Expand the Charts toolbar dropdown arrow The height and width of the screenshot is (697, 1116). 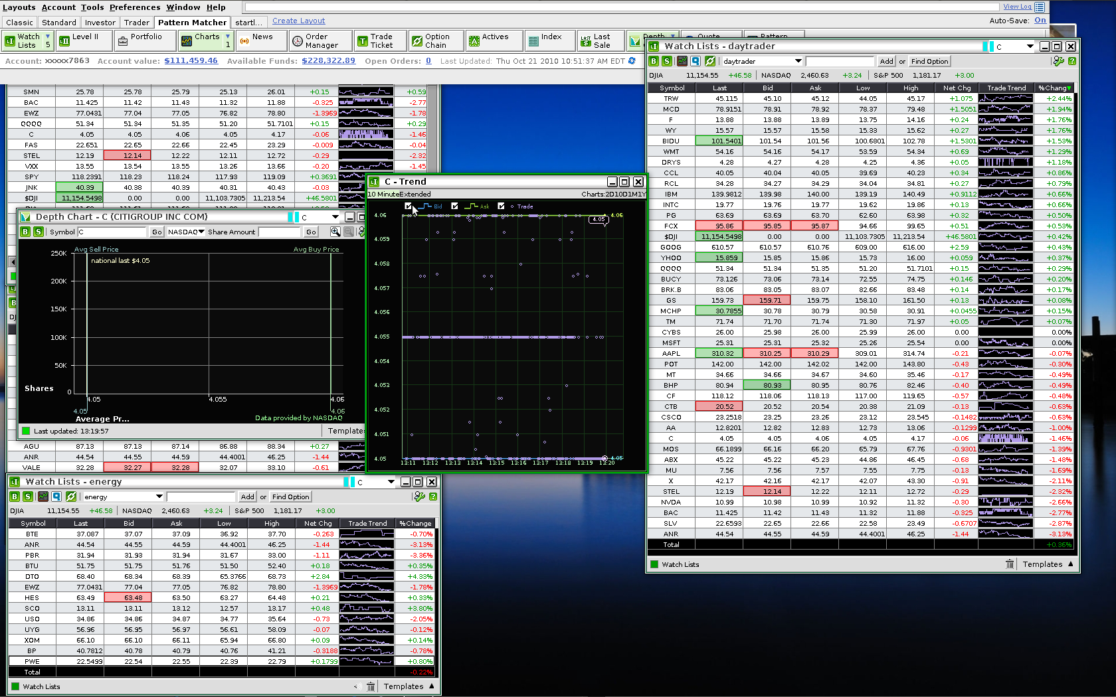pyautogui.click(x=227, y=37)
